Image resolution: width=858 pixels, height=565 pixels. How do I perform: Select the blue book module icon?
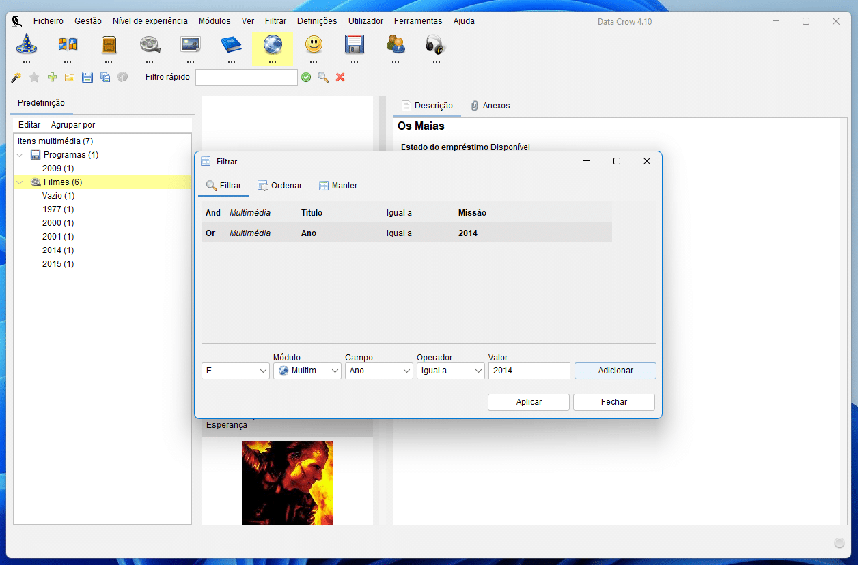pyautogui.click(x=232, y=45)
